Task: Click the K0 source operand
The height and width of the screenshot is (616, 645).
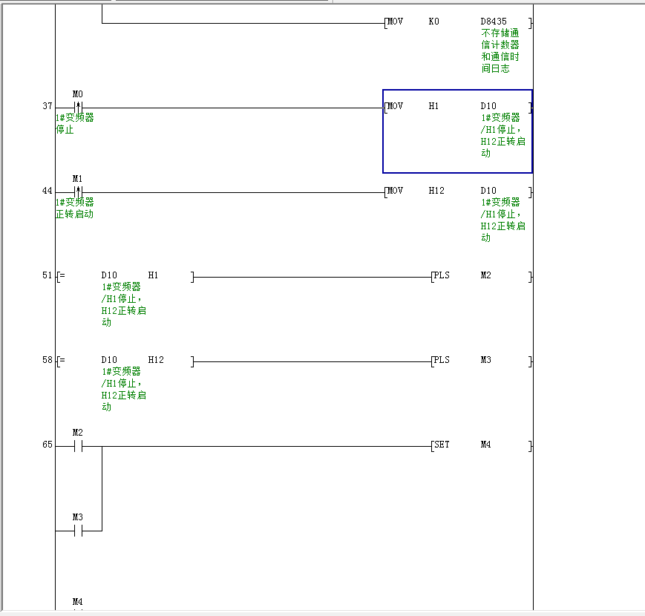Action: [434, 22]
